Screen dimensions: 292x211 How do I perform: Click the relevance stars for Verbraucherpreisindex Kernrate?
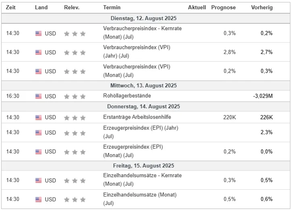75,34
